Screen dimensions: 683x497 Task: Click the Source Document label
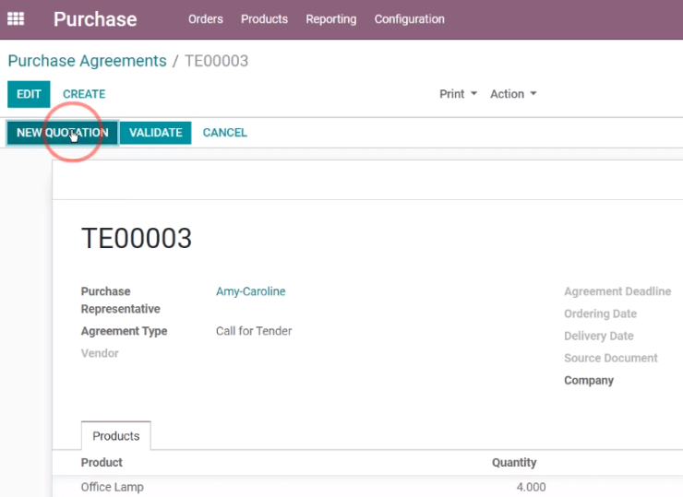(611, 358)
